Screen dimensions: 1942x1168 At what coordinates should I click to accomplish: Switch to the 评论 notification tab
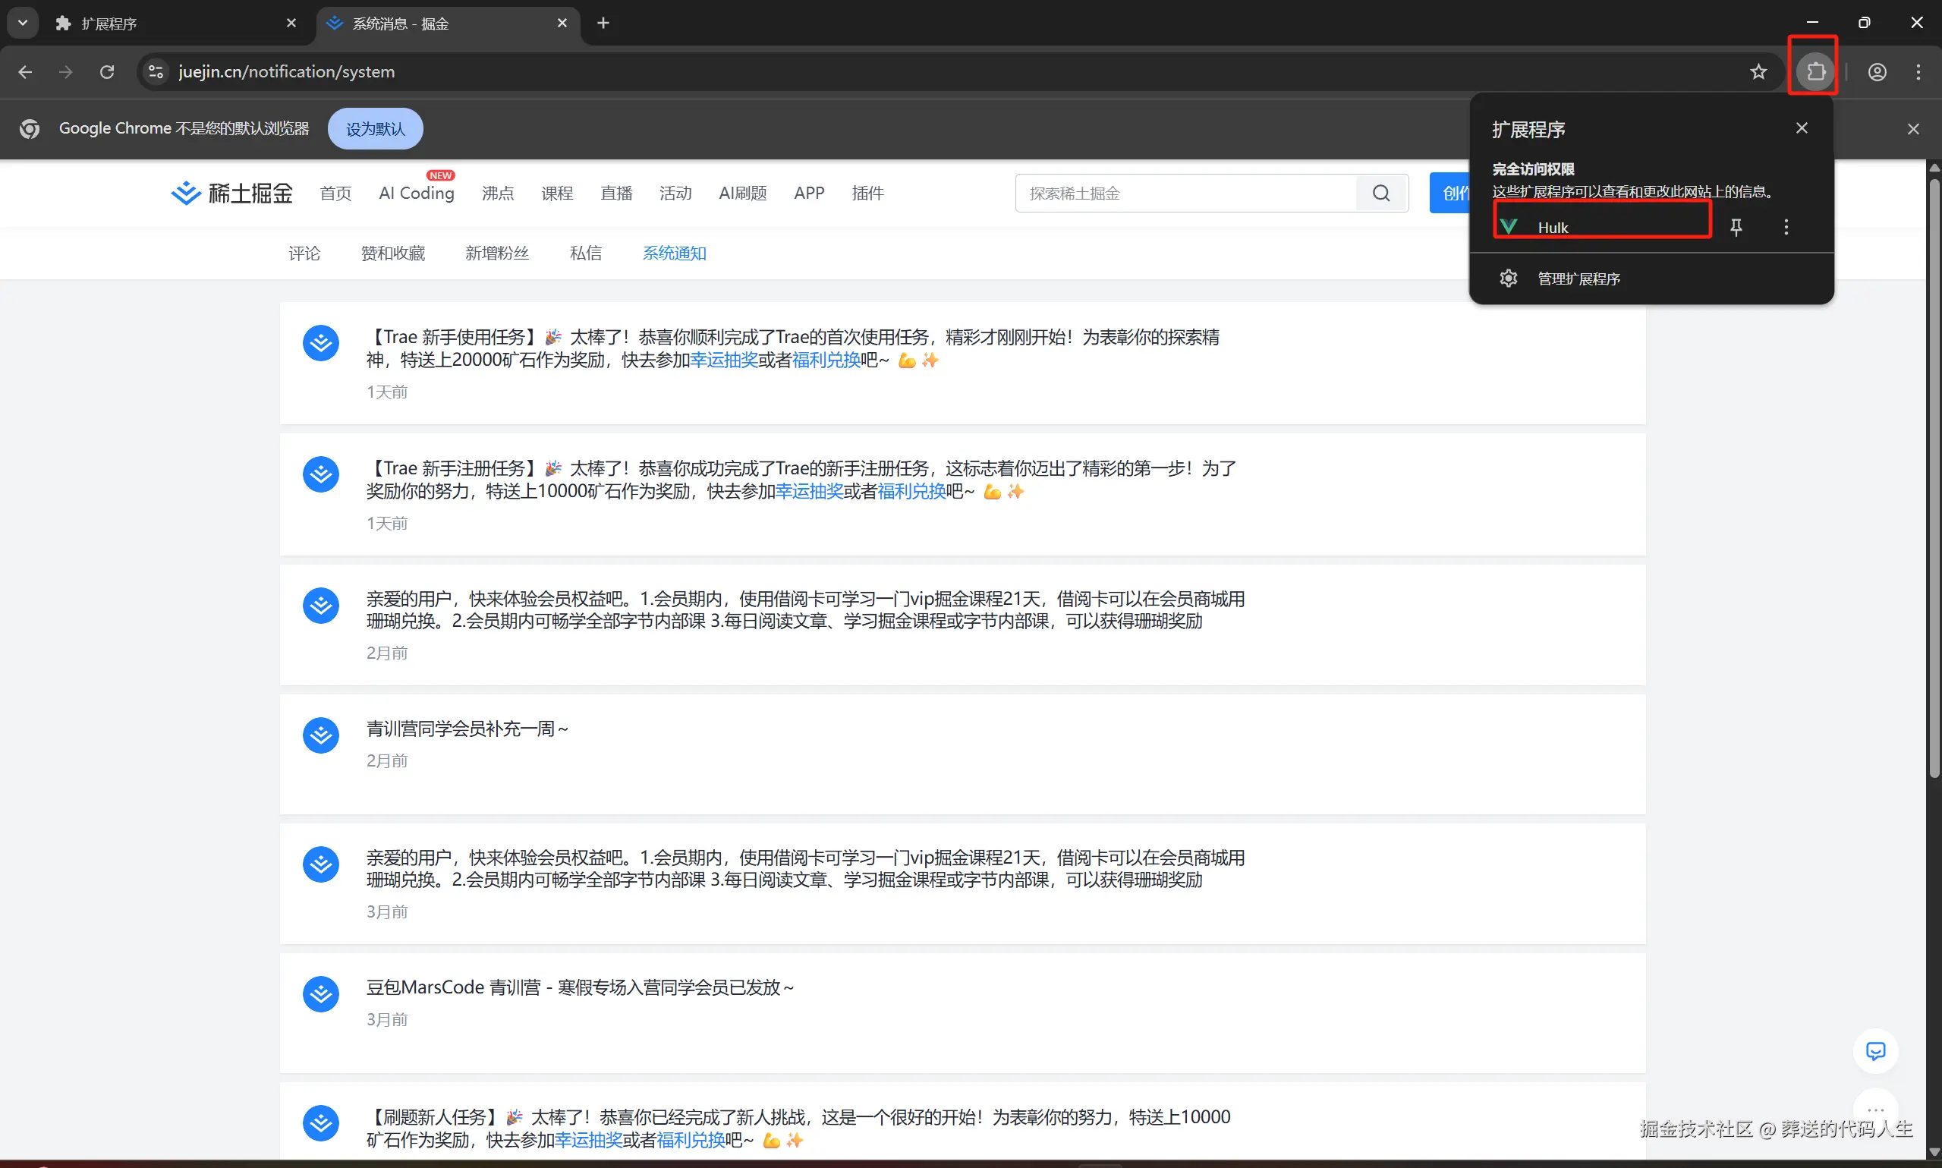click(x=304, y=253)
